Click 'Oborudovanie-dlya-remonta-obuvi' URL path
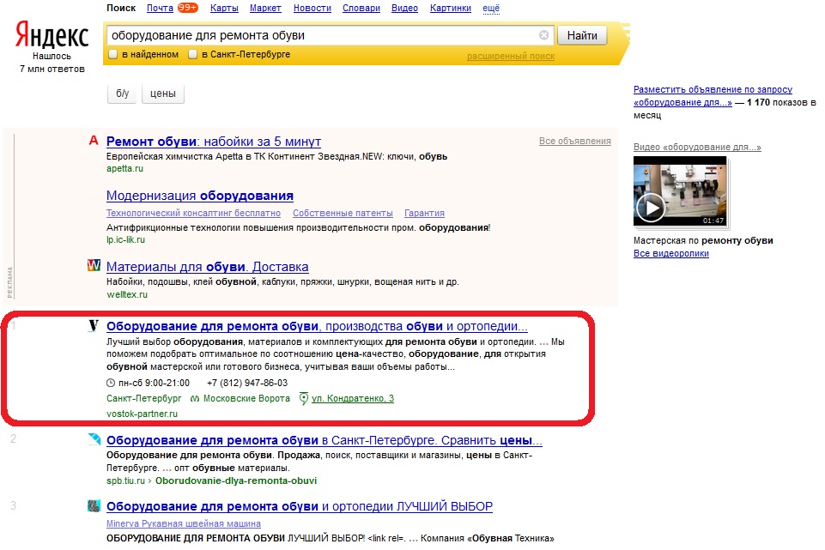825x550 pixels. tap(236, 480)
